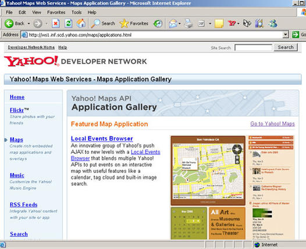The image size is (306, 249).
Task: Click the events list panel thumbnail
Action: [x=271, y=187]
